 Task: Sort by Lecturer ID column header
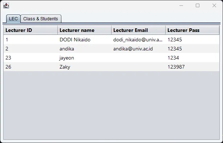point(31,30)
